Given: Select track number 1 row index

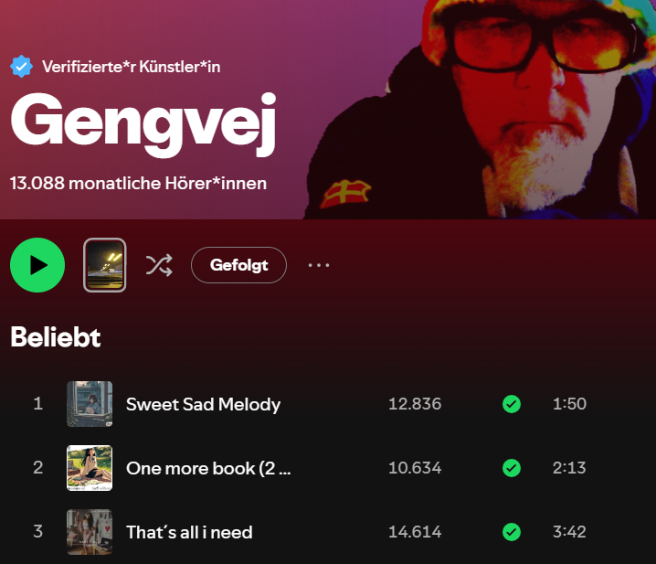Looking at the screenshot, I should 38,404.
